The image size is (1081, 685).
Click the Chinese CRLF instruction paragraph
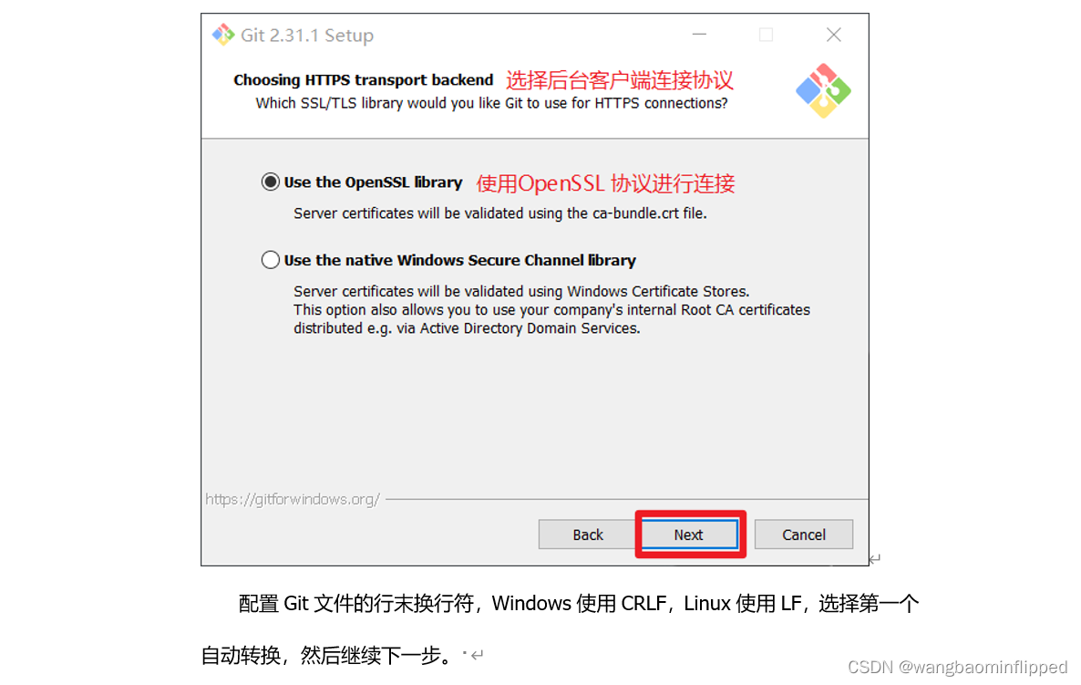(560, 629)
